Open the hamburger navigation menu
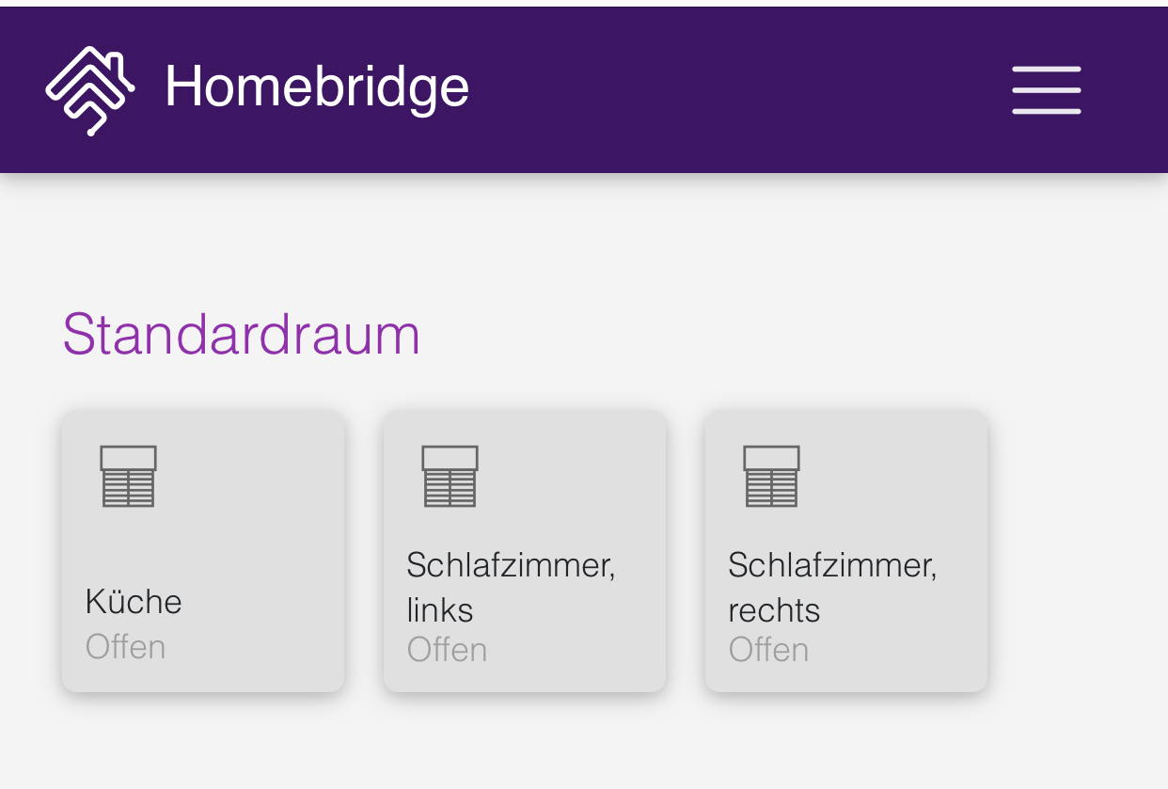Screen dimensions: 1168x789 pos(1046,90)
